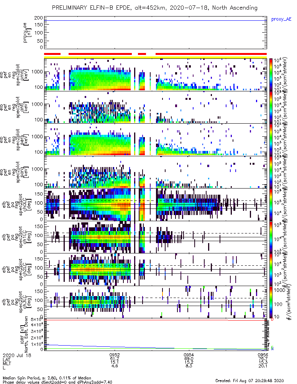Viewport: 297px width, 384px height.
Task: Click the 0954 time tick label
Action: [189, 355]
